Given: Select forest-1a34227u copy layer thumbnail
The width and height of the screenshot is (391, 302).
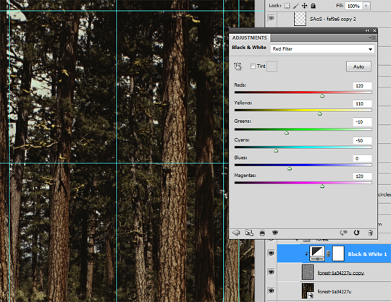Looking at the screenshot, I should 308,272.
